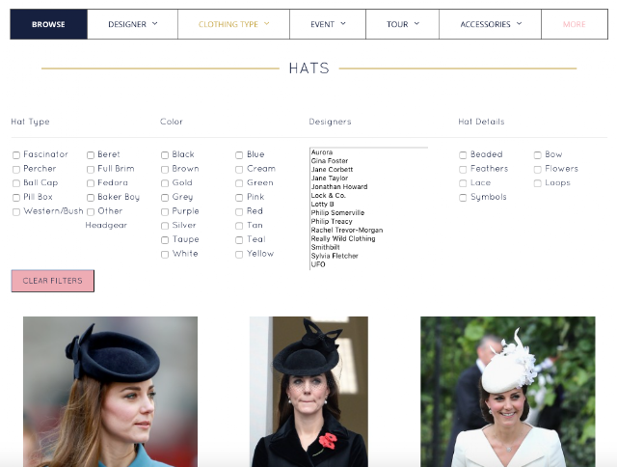Tick the Other Headgear checkbox
617x467 pixels.
coord(91,212)
